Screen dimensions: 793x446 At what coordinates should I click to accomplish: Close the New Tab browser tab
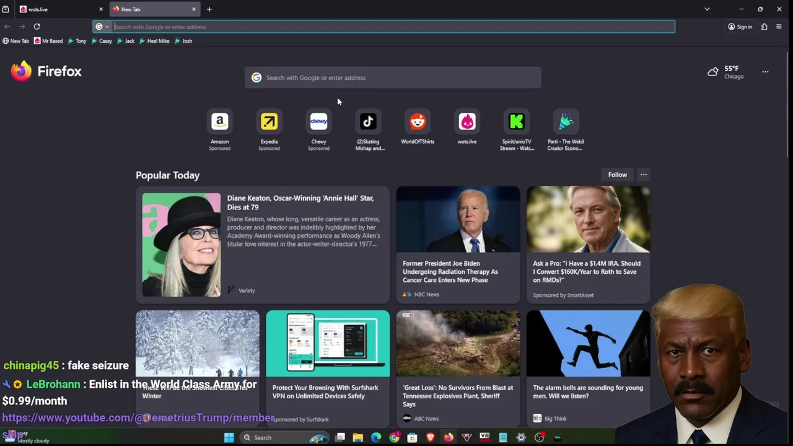[194, 9]
